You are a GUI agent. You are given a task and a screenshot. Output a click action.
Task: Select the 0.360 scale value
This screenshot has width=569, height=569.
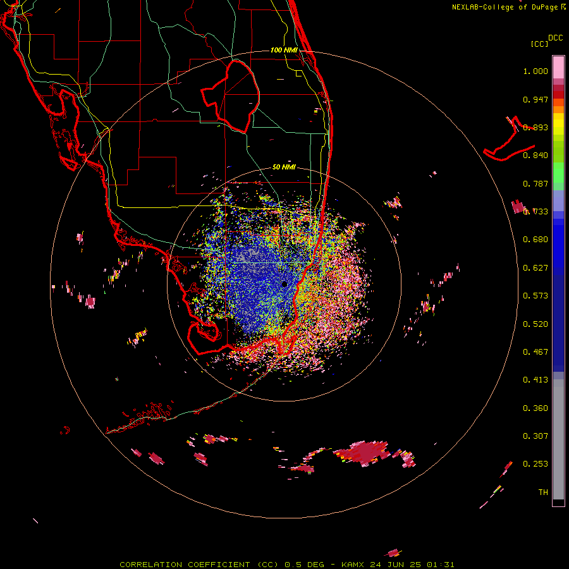pyautogui.click(x=535, y=408)
